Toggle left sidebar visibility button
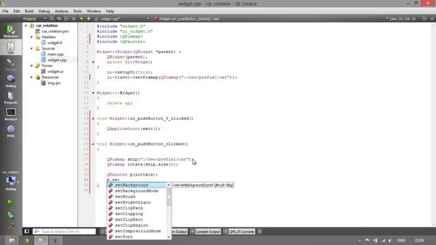Viewport: 436px width, 245px height. click(27, 231)
